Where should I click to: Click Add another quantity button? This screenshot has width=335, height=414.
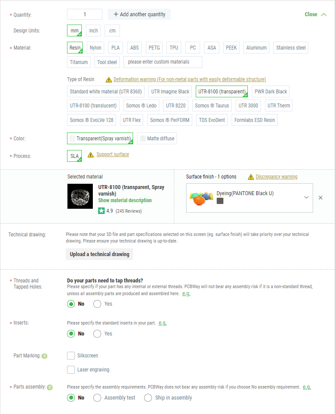tap(139, 14)
